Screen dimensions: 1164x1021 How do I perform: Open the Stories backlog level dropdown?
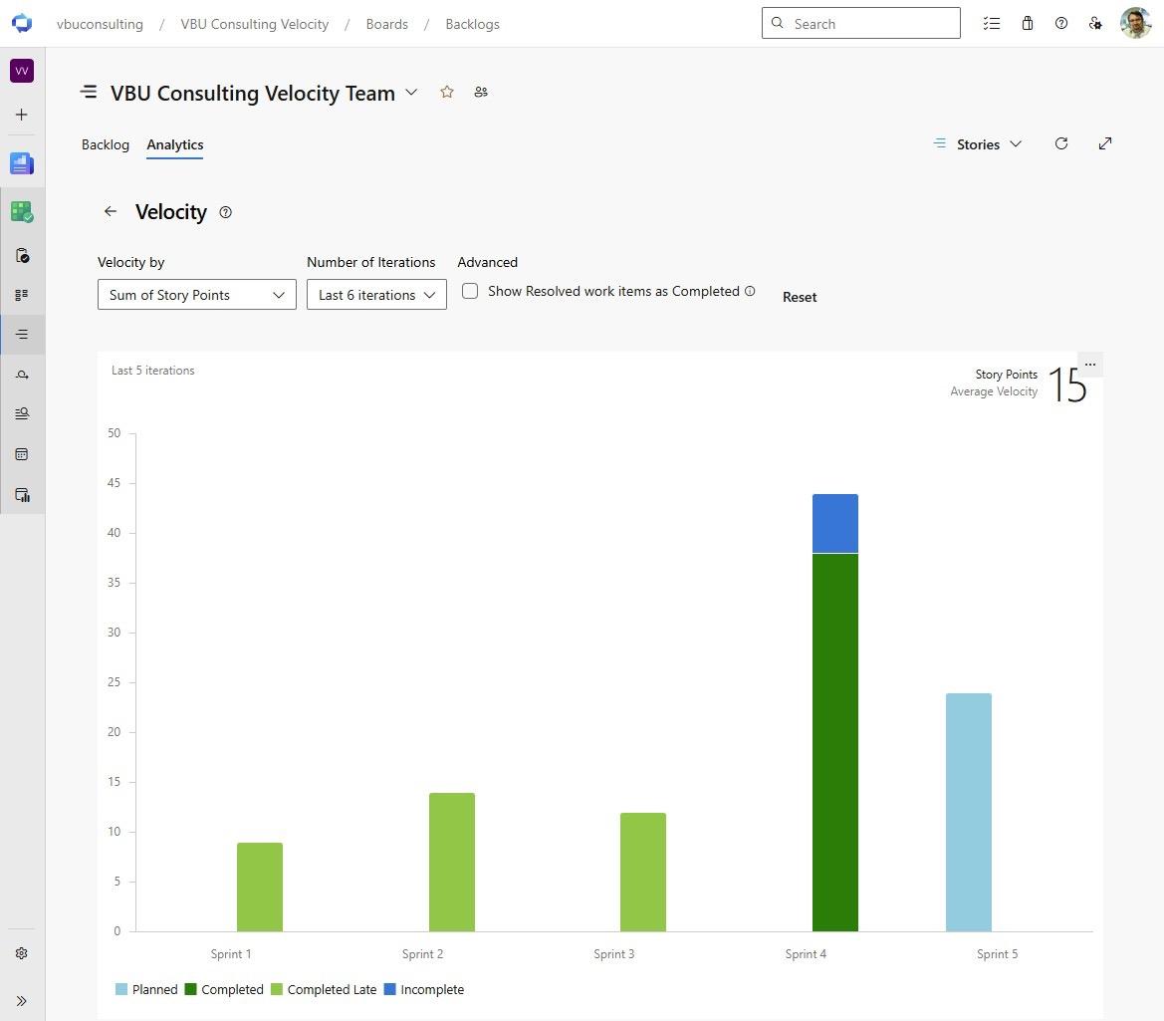tap(977, 144)
